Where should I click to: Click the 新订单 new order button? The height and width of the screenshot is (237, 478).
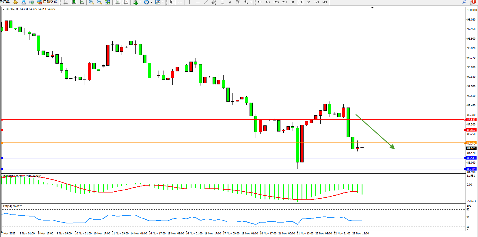tap(5, 2)
